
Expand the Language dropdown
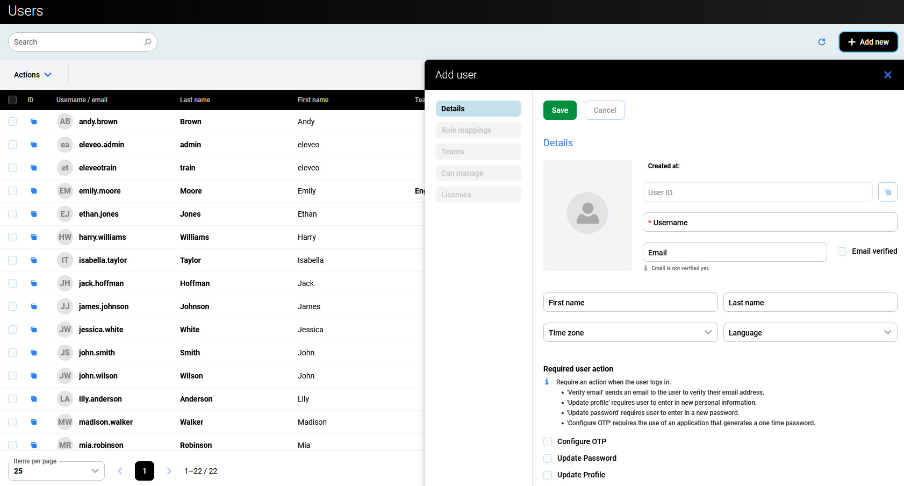pos(809,333)
